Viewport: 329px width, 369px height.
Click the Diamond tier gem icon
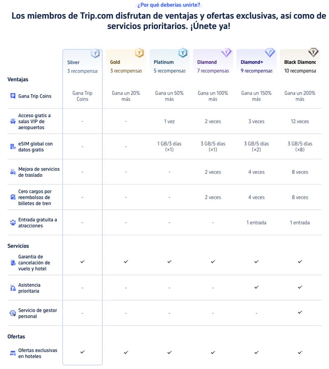tap(227, 53)
